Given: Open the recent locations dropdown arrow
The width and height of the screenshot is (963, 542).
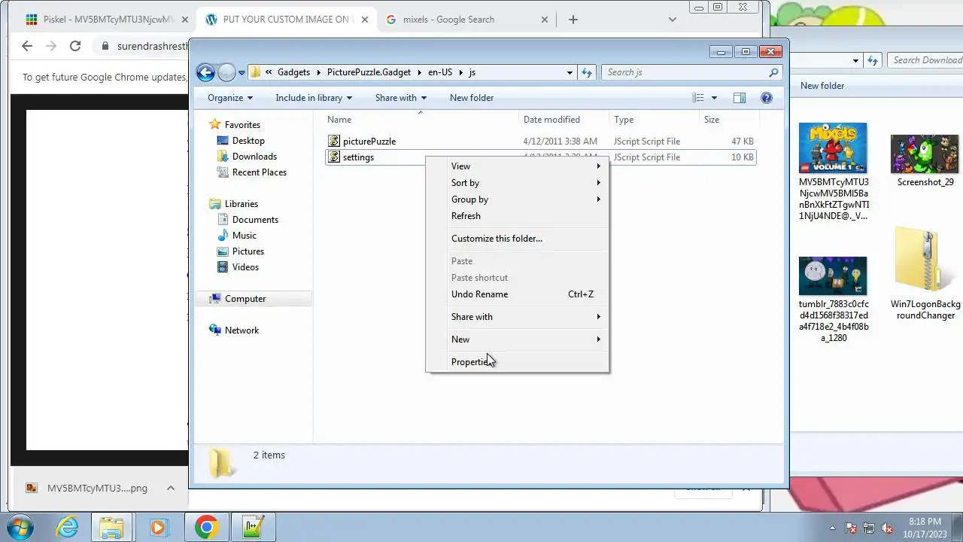Looking at the screenshot, I should pyautogui.click(x=242, y=73).
